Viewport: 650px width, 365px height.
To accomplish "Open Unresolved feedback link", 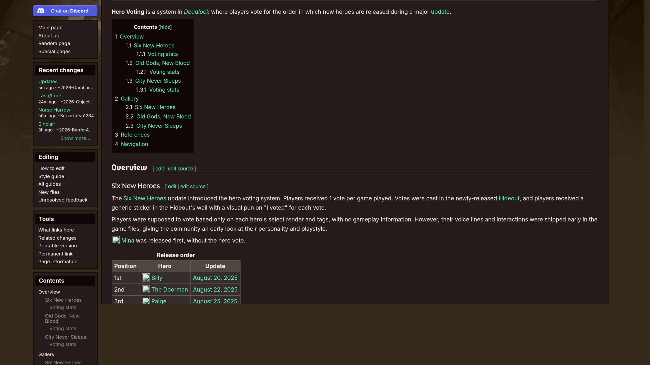I will [x=63, y=200].
